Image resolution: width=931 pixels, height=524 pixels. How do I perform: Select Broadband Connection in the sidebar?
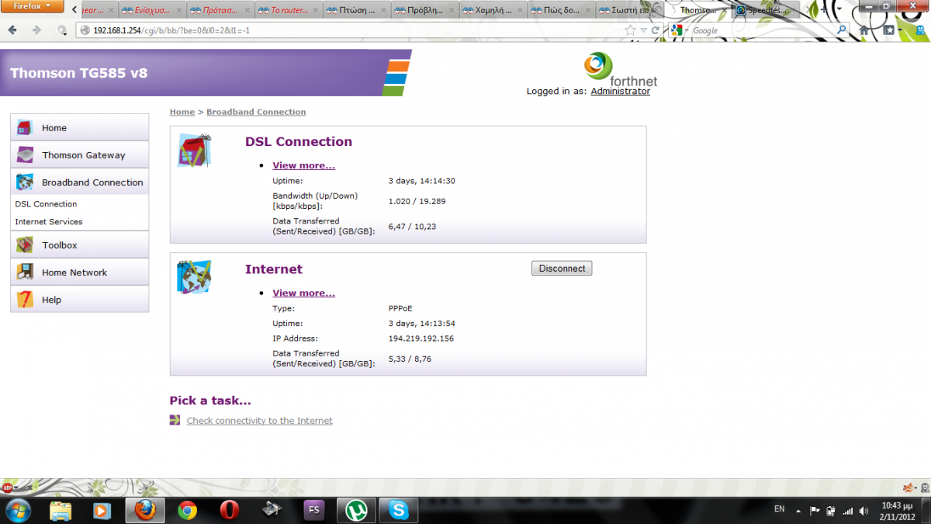79,182
